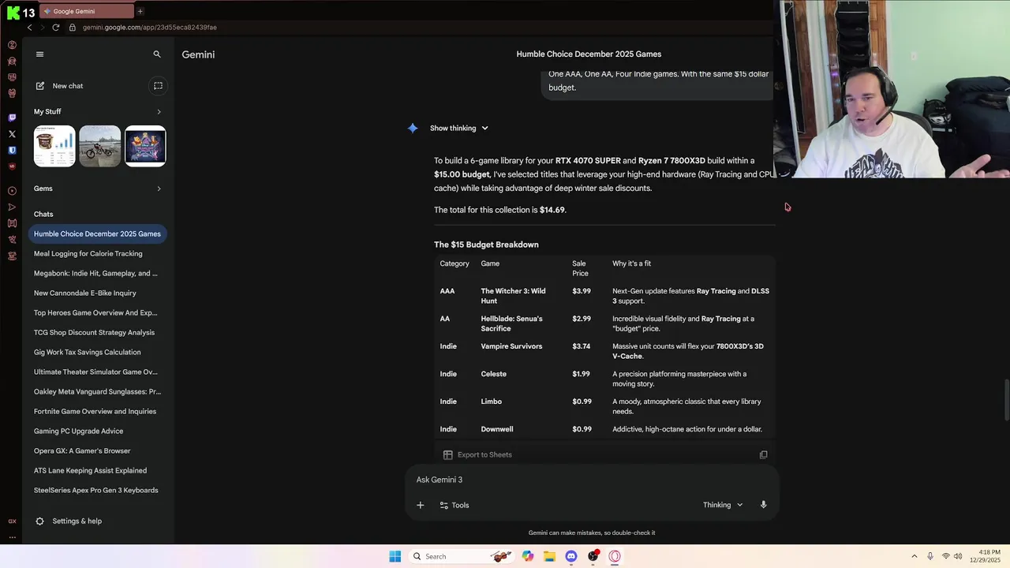The width and height of the screenshot is (1010, 568).
Task: Start a temporary chat with dashed square icon
Action: click(x=158, y=86)
